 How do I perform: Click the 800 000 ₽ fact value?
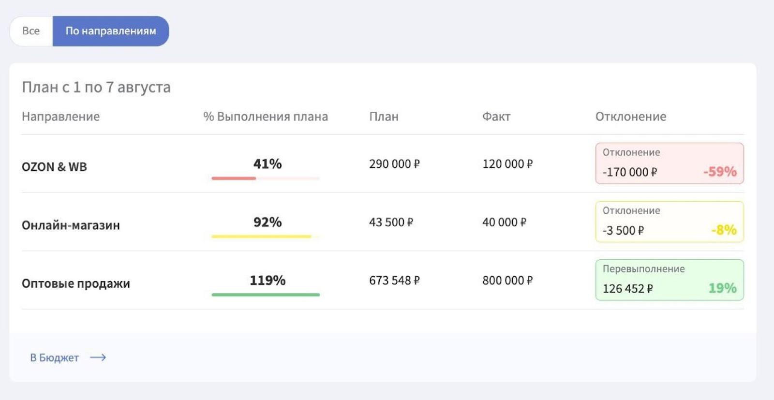coord(507,281)
